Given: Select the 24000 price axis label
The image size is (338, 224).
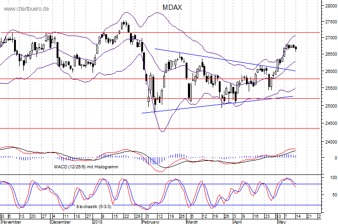Looking at the screenshot, I should pos(329,142).
